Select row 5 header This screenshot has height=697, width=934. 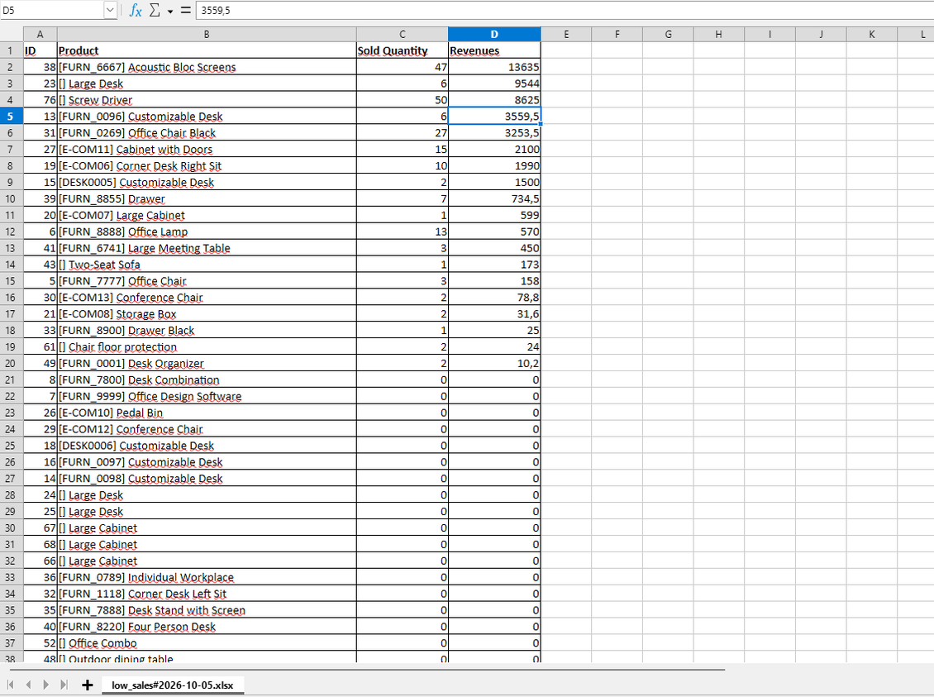coord(12,116)
